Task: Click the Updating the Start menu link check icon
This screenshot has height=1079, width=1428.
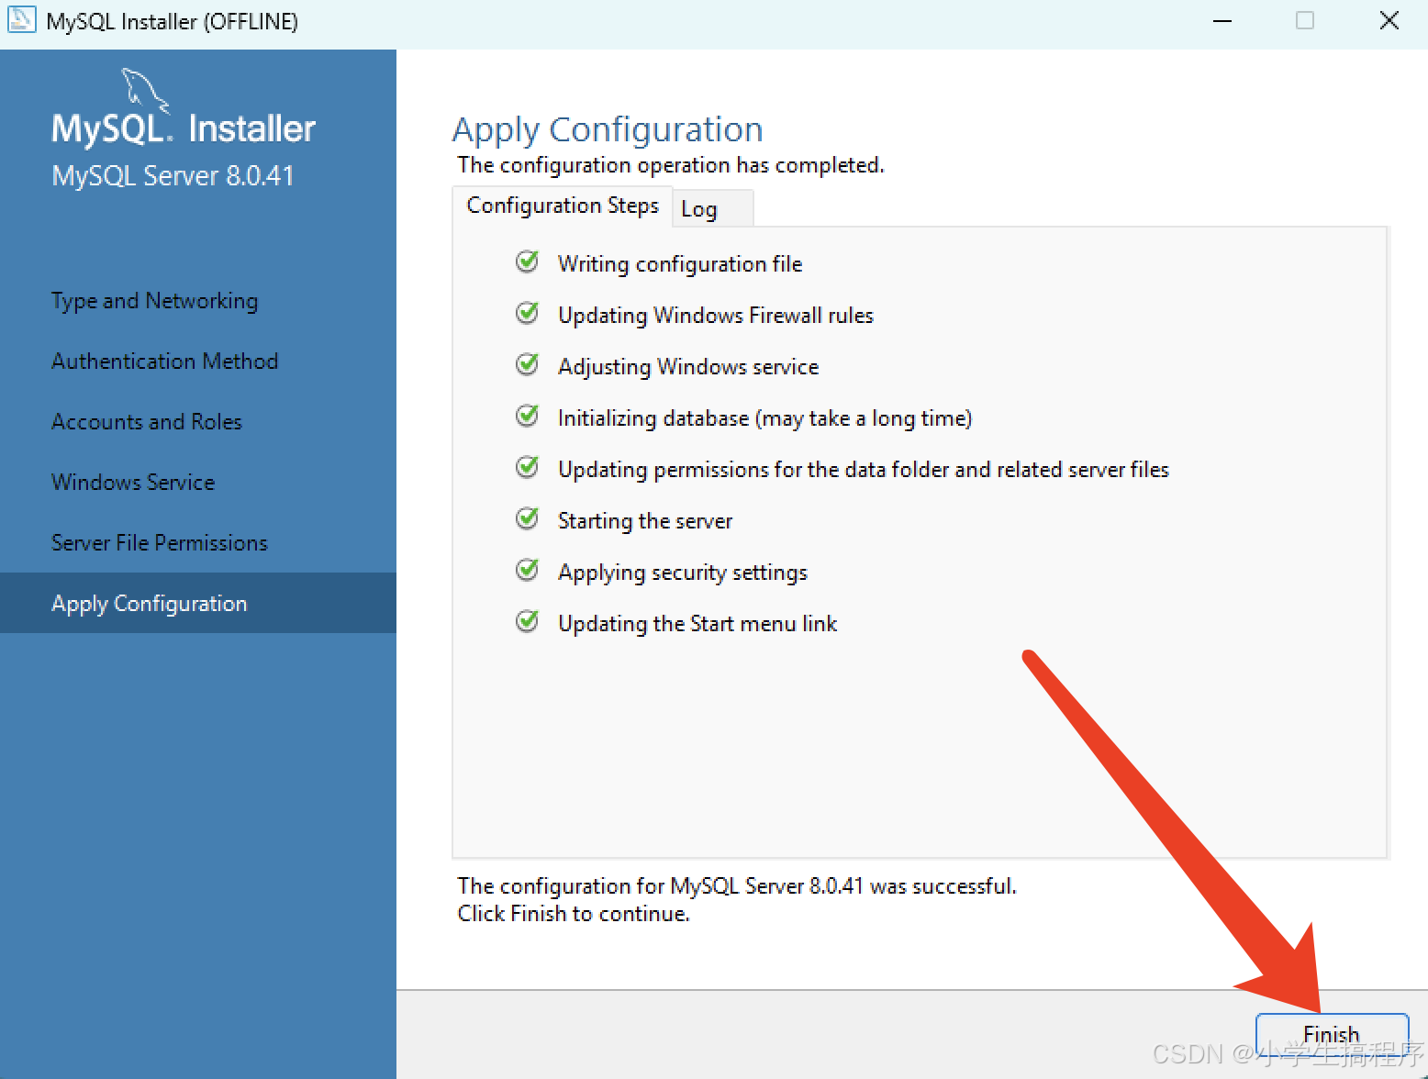Action: coord(528,622)
